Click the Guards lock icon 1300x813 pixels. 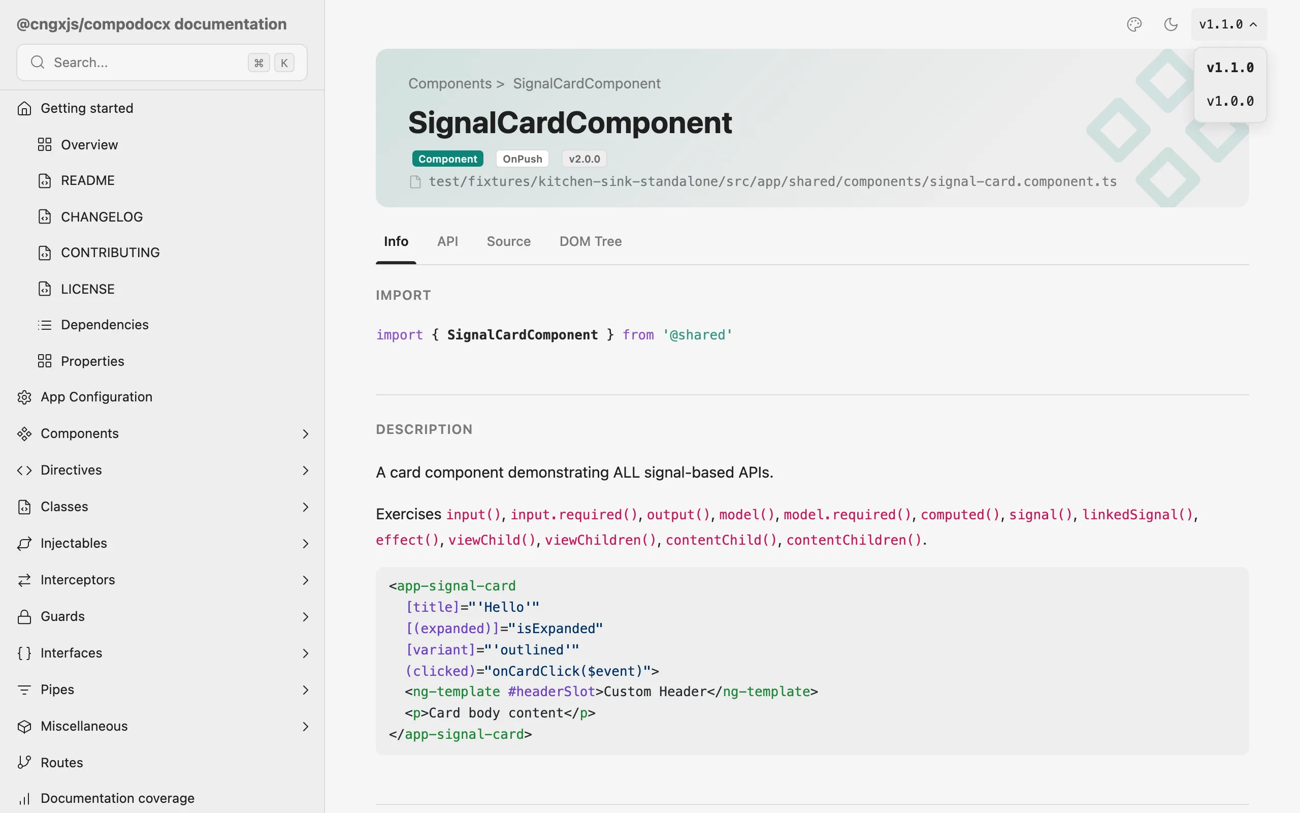(x=24, y=616)
